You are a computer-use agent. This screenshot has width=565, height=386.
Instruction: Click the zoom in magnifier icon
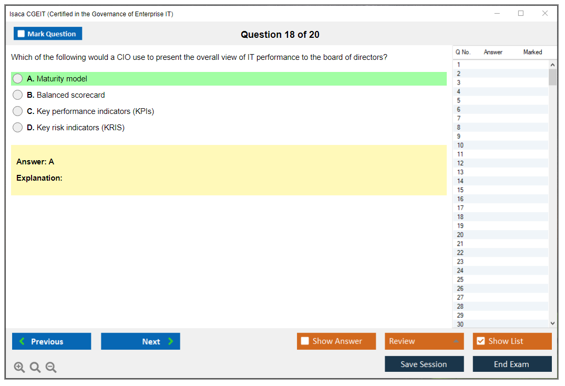coord(19,368)
